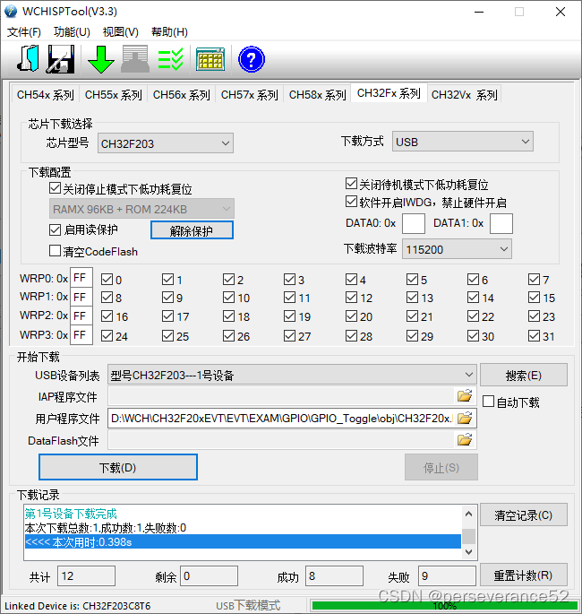Screen dimensions: 582x614
Task: Click the DATA0 hex input field
Action: 414,223
